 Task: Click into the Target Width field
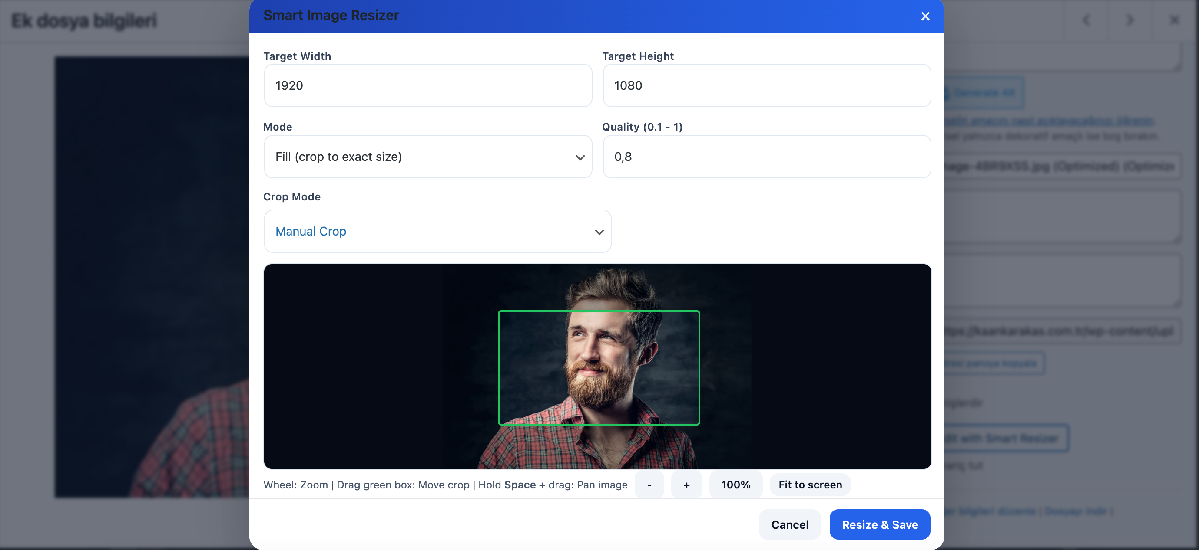coord(428,85)
